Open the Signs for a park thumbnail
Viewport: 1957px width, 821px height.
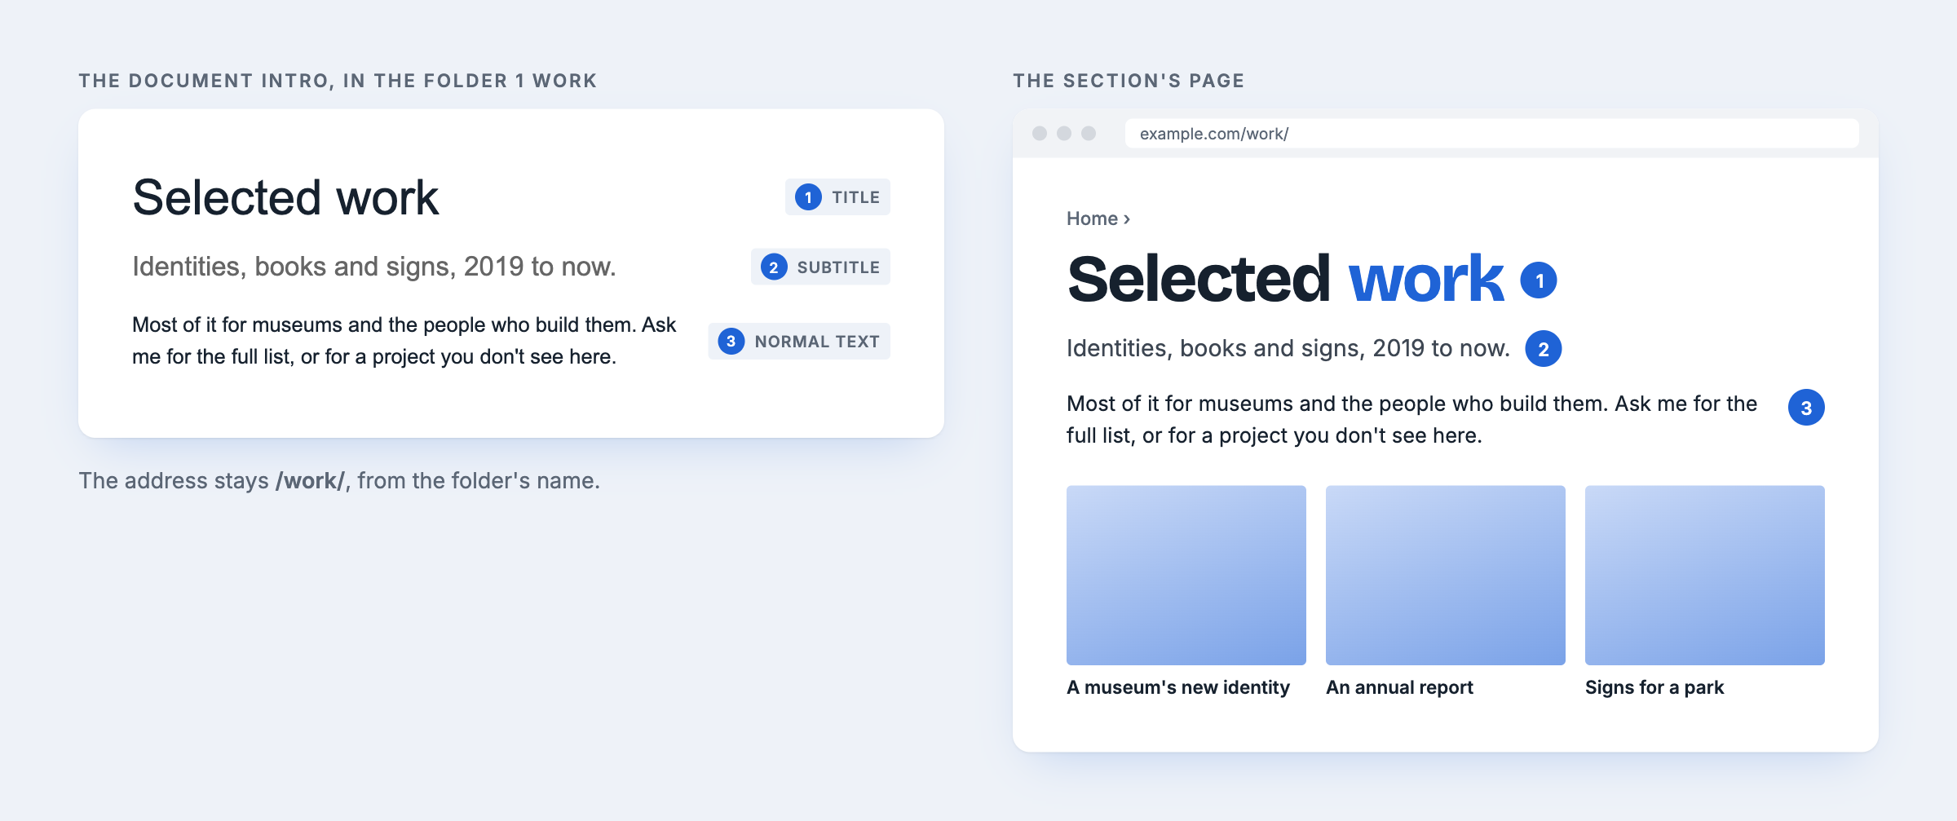coord(1705,576)
